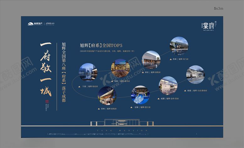Click the '西安 | 旭辉·国悦府' caption
Screen dimensions: 244x148
click(x=153, y=72)
